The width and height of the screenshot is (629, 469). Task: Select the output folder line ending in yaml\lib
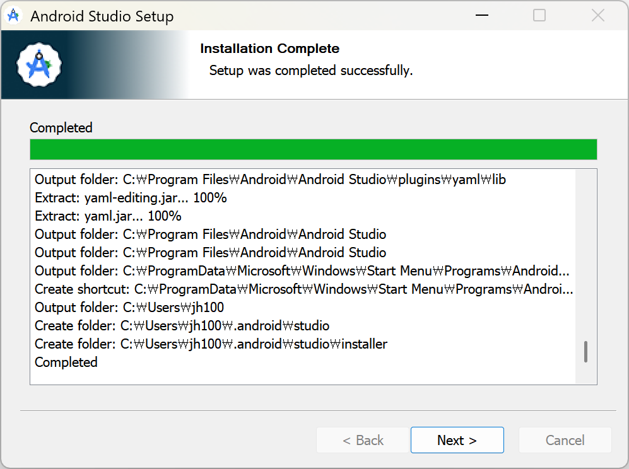tap(270, 180)
